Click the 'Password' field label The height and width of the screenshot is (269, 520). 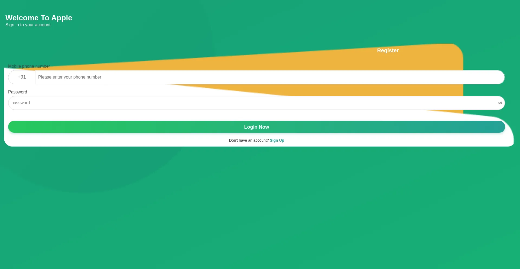[18, 92]
